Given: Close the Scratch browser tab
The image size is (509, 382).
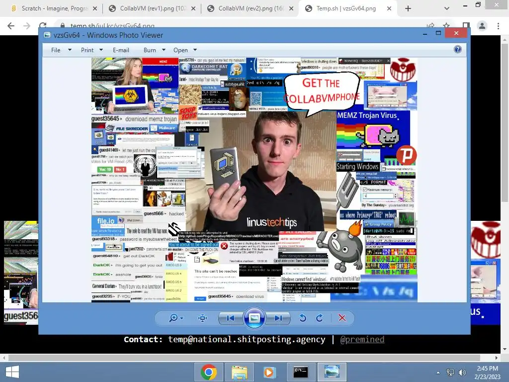Looking at the screenshot, I should (95, 9).
